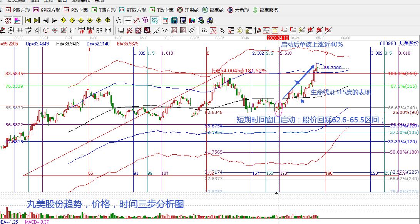Open the calendar icon showing 21
Image resolution: width=420 pixels, height=224 pixels.
[x=165, y=20]
